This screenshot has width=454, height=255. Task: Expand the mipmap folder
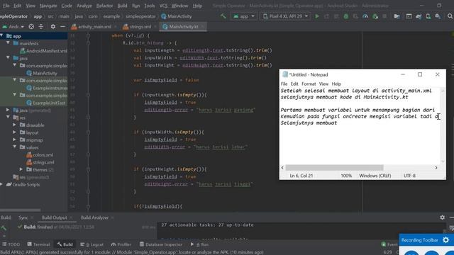tap(14, 140)
